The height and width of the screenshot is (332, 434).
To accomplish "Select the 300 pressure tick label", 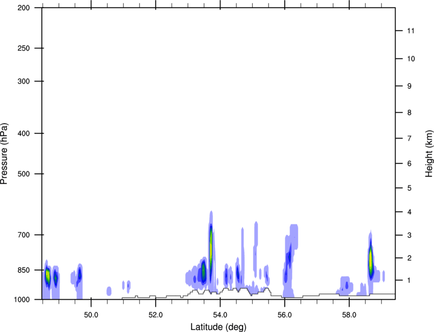I will coord(24,81).
